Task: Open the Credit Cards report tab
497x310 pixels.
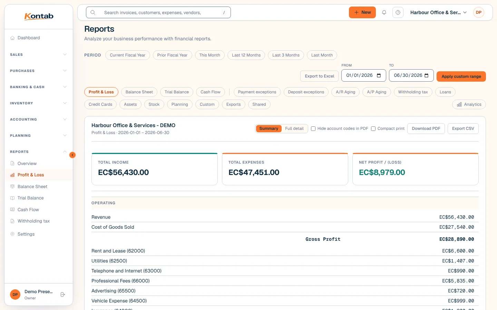Action: tap(100, 104)
